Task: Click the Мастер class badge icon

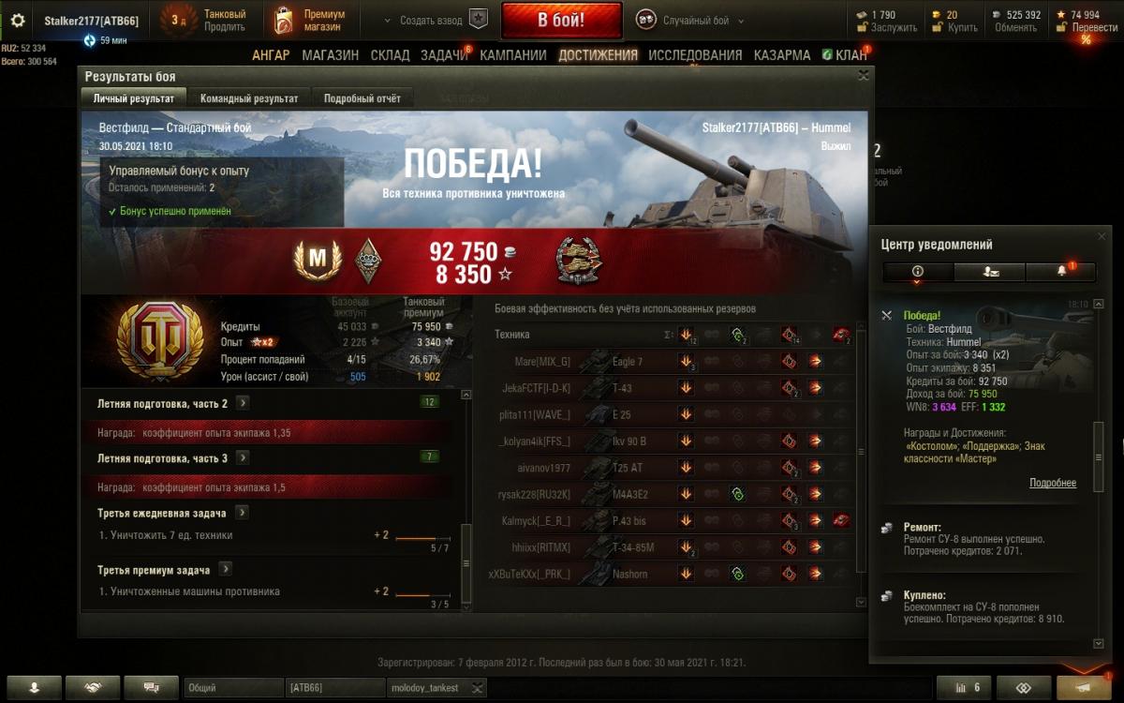Action: pyautogui.click(x=314, y=261)
